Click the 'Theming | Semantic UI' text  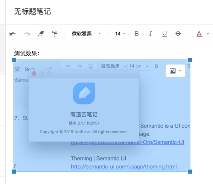click(98, 158)
